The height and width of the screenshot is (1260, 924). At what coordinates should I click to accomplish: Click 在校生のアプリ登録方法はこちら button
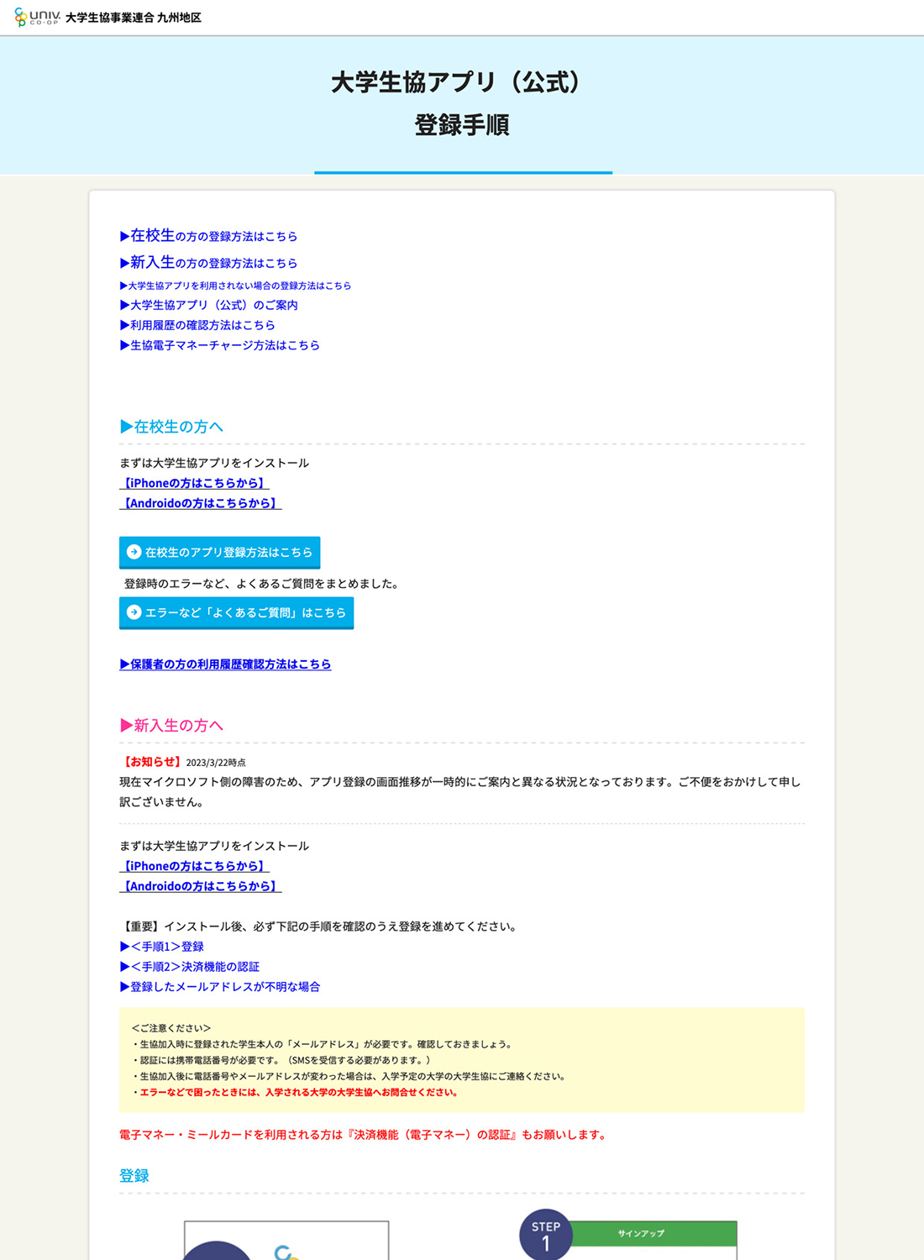(x=219, y=552)
